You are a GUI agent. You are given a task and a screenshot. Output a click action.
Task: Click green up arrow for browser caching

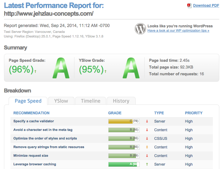pyautogui.click(x=147, y=164)
